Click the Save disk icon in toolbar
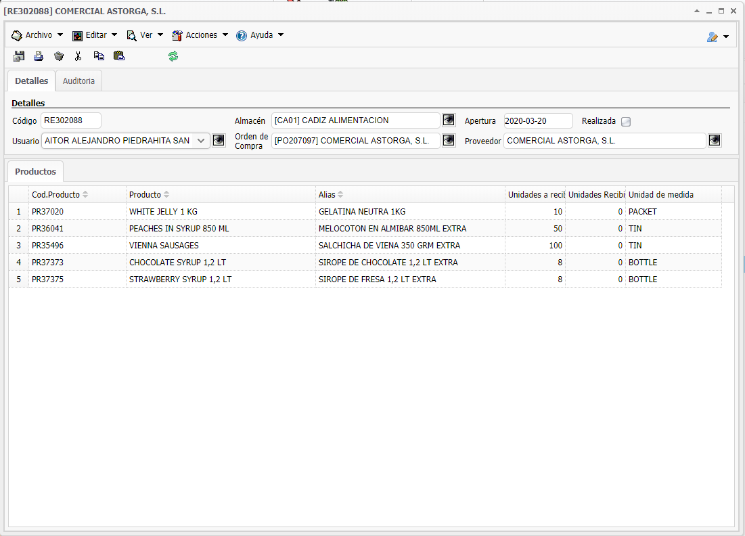Image resolution: width=745 pixels, height=536 pixels. [19, 56]
